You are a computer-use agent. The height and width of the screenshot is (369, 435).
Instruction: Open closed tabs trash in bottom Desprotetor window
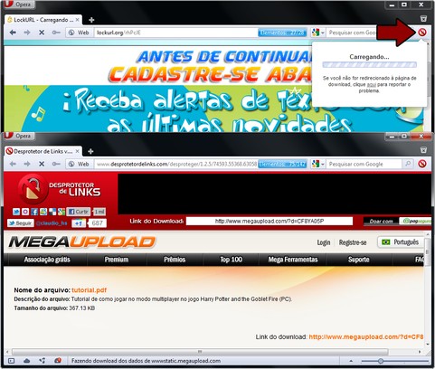[423, 150]
